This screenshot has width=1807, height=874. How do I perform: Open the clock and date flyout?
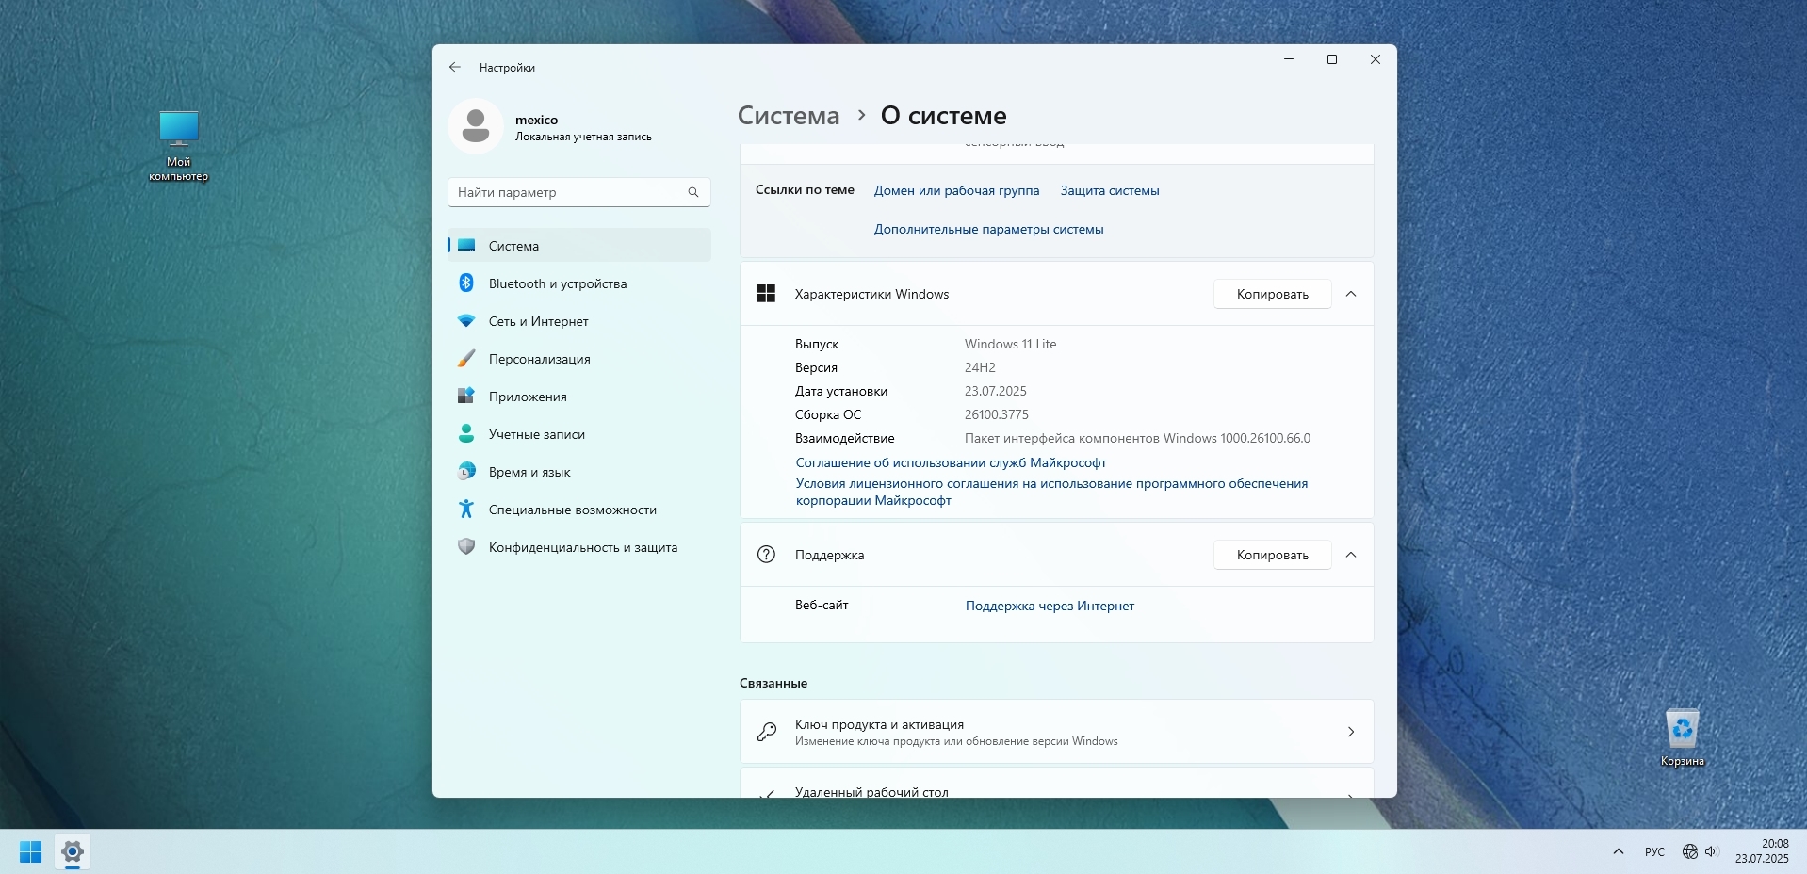(x=1762, y=851)
